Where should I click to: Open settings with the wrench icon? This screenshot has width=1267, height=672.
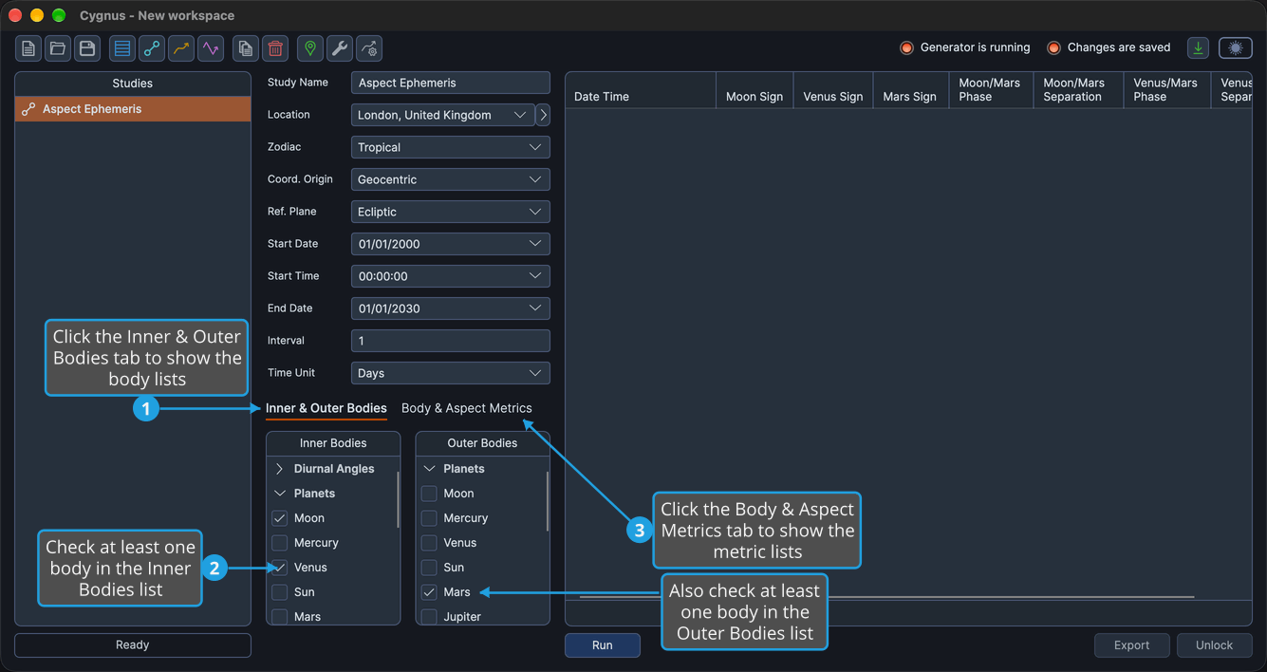pyautogui.click(x=340, y=48)
